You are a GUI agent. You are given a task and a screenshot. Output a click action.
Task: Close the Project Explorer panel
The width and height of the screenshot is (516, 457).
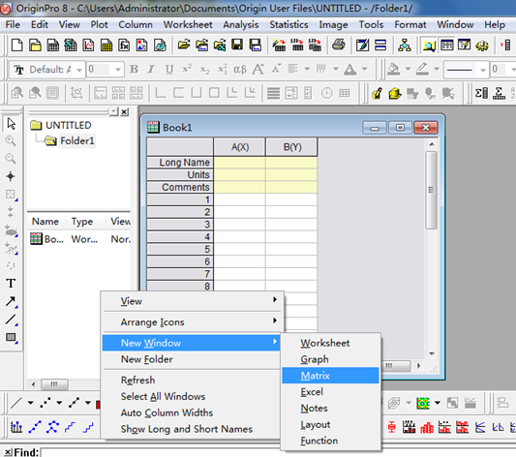(124, 112)
